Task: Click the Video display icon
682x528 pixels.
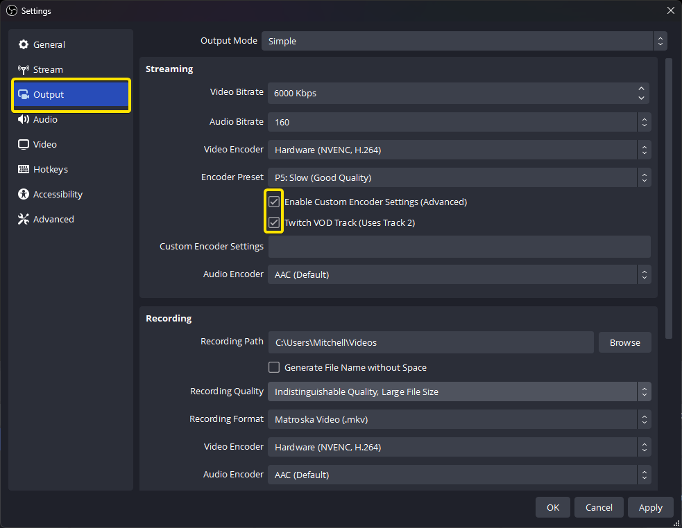Action: pyautogui.click(x=24, y=144)
